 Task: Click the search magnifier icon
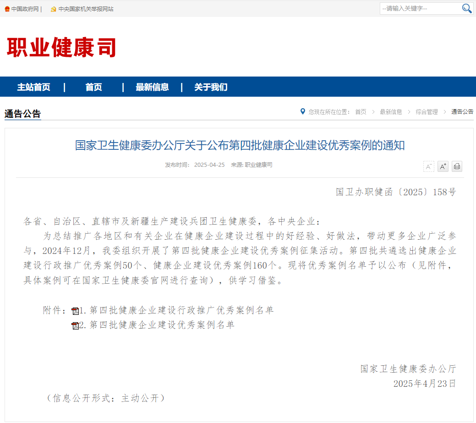click(466, 8)
